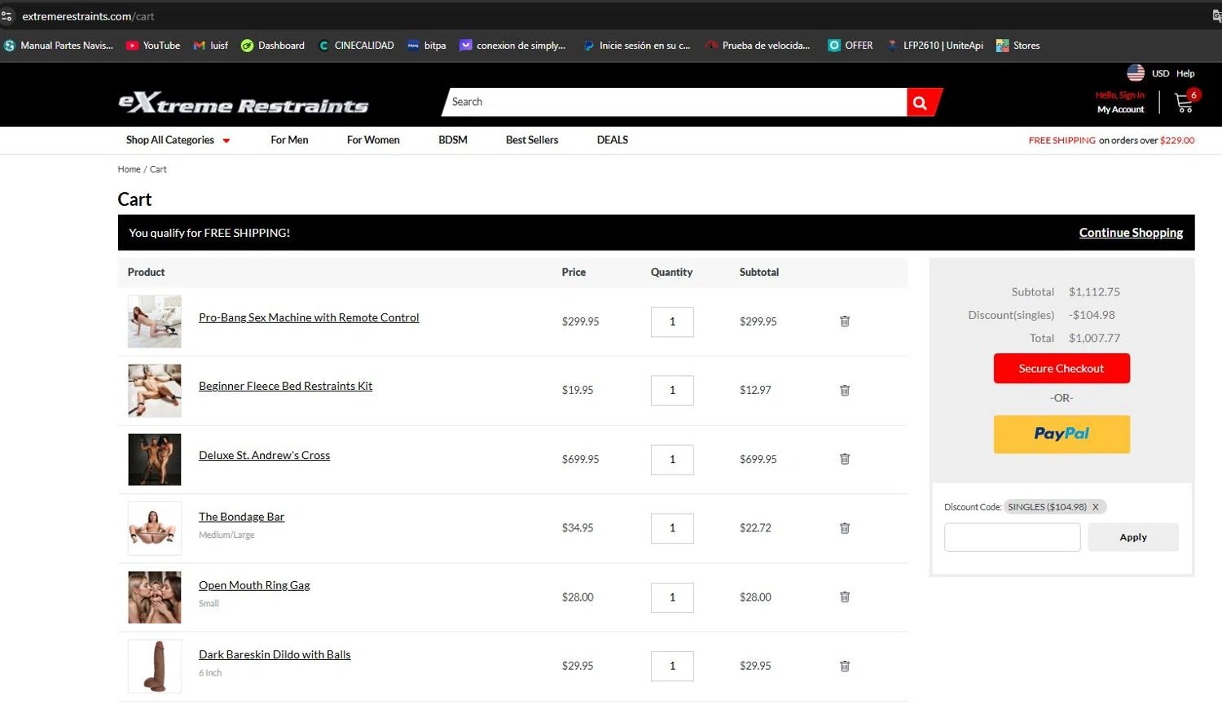Pay with the PayPal button
This screenshot has width=1222, height=704.
click(1062, 434)
